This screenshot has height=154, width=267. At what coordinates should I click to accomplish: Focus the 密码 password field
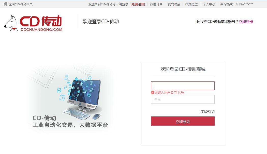[x=183, y=99]
